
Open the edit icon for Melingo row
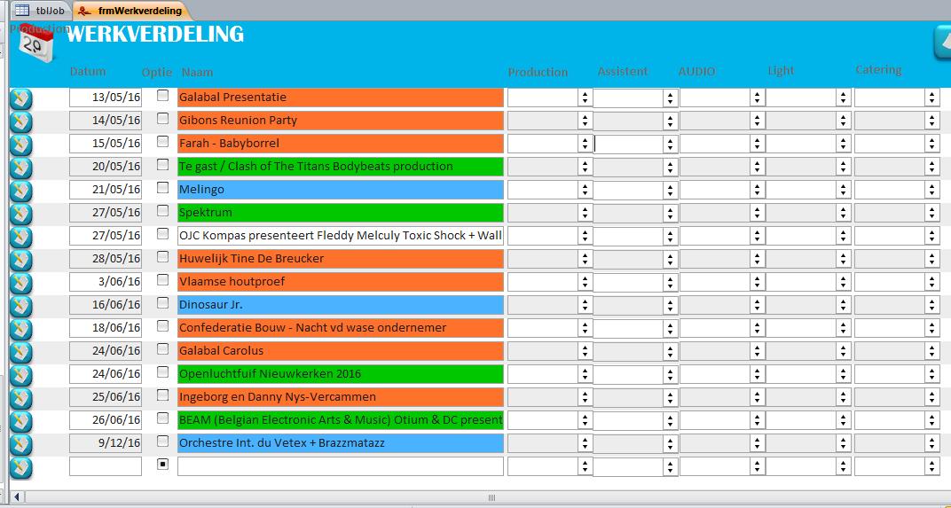tap(20, 191)
